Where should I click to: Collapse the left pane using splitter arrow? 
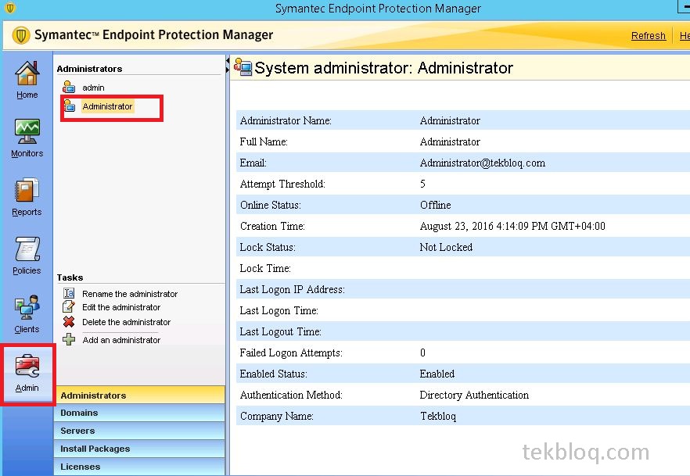coord(228,60)
